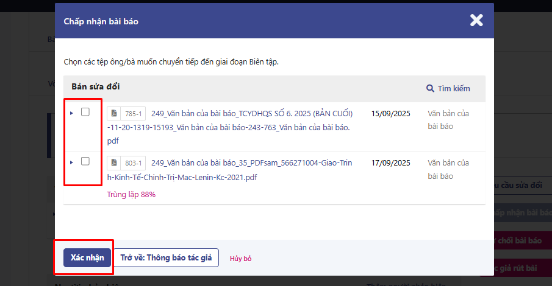Expand details for the 803-1 file row
The width and height of the screenshot is (552, 286).
[71, 162]
